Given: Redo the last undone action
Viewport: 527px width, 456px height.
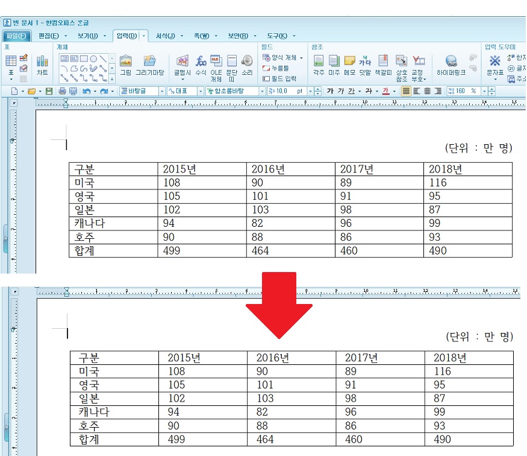Looking at the screenshot, I should coord(104,91).
